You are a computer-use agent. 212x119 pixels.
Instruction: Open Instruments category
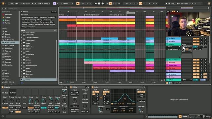[9, 40]
